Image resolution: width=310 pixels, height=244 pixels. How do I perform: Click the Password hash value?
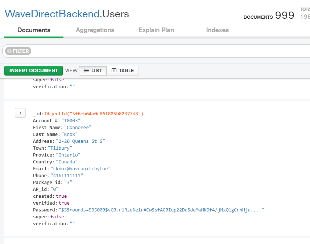point(161,210)
